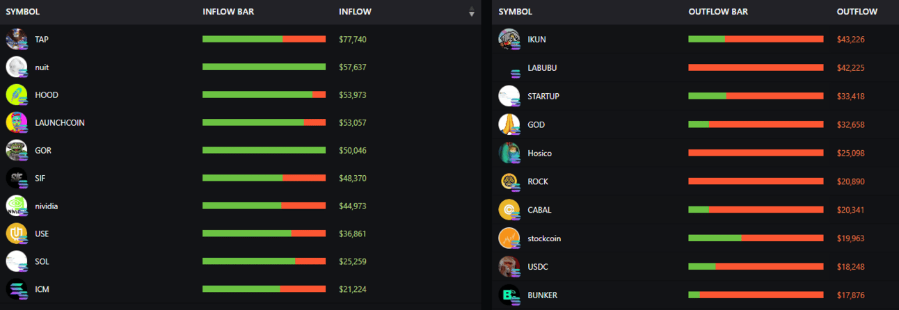Select the GOR symbol name

point(43,151)
